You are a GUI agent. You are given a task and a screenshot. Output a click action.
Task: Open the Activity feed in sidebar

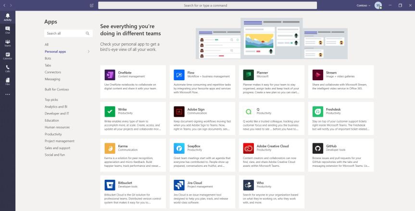pos(7,17)
